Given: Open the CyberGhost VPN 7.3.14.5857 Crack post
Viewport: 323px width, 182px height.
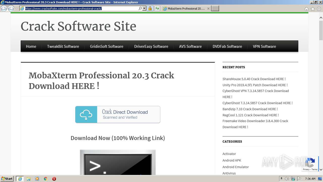Looking at the screenshot, I should point(256,94).
